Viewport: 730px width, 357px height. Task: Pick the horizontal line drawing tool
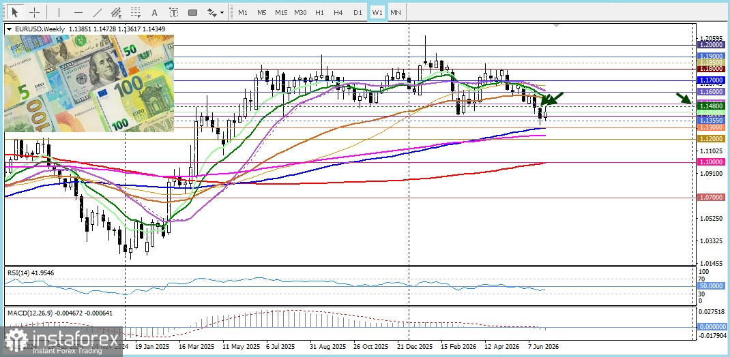point(78,12)
